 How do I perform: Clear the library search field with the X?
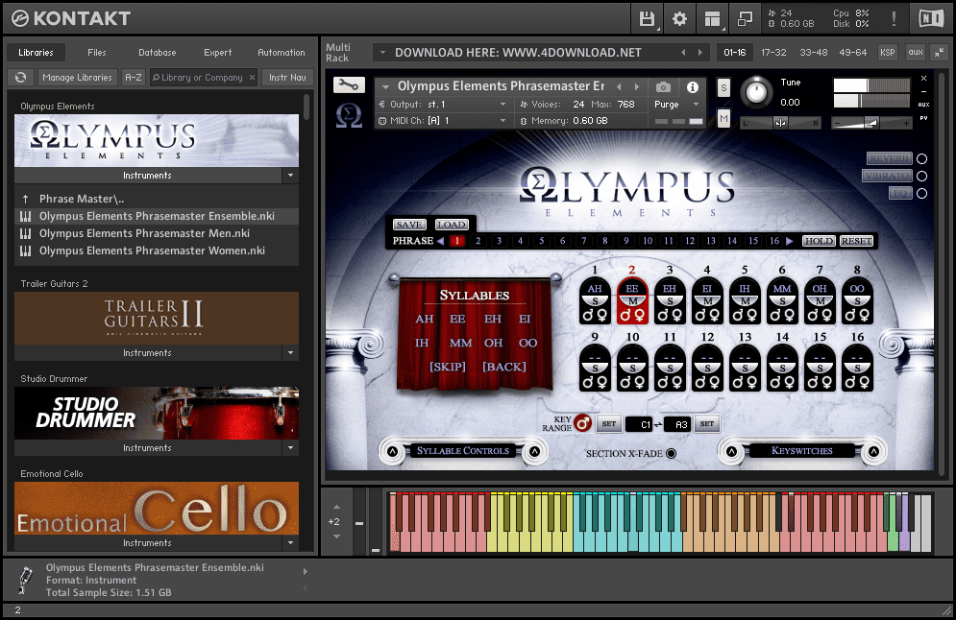coord(252,78)
